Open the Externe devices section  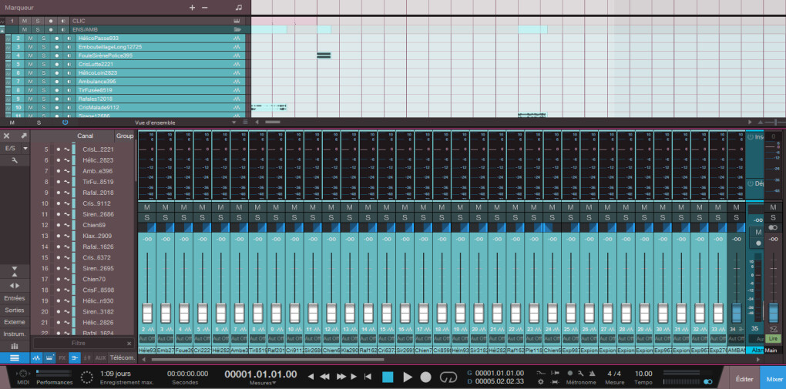(x=15, y=322)
